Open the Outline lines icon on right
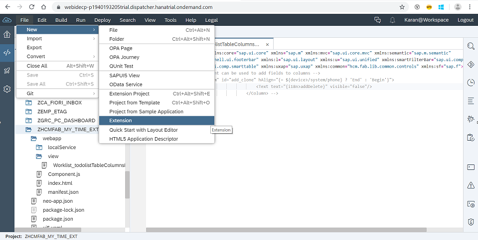Viewport: 478px width, 240px height. click(471, 100)
